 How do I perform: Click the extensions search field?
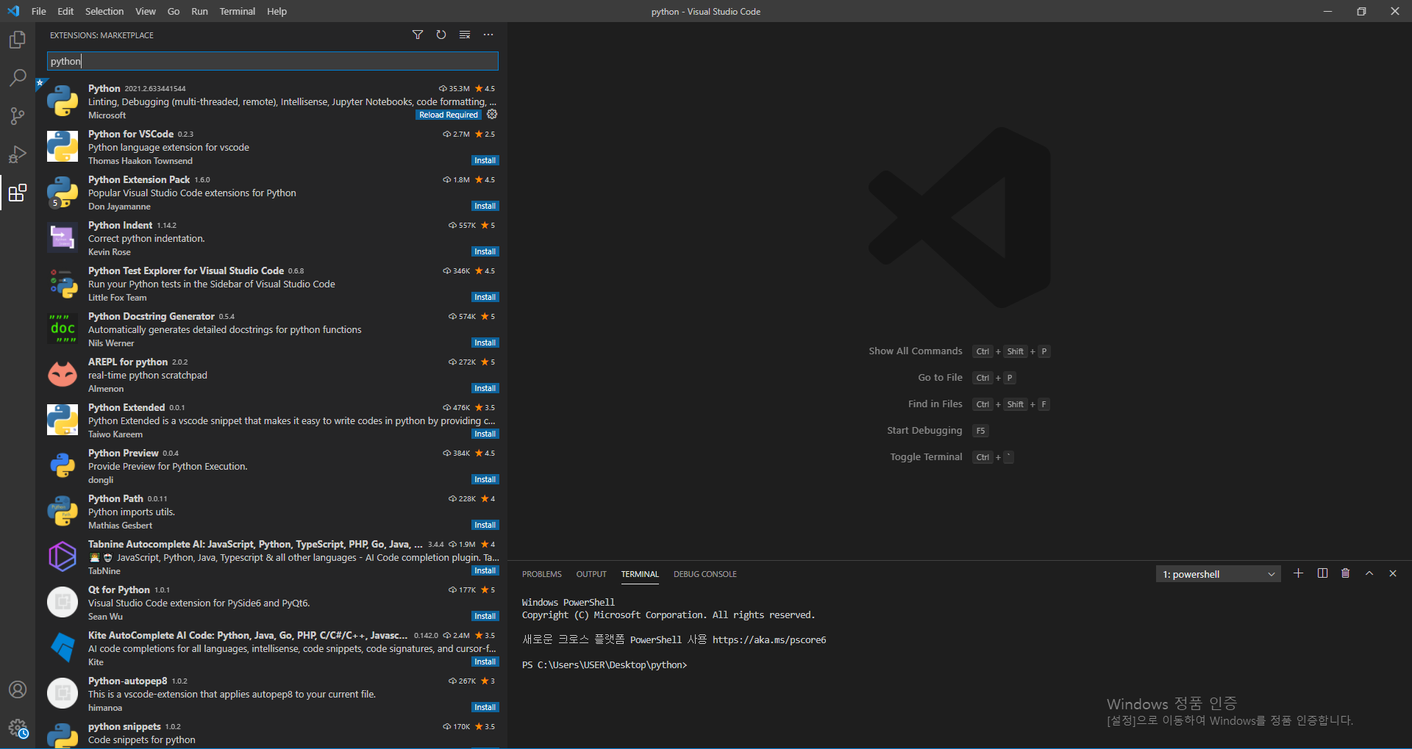(x=273, y=61)
